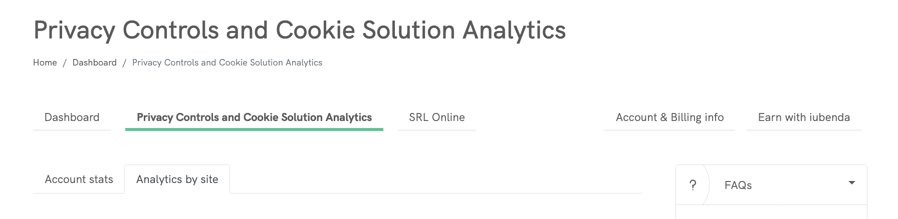Click the slash separator after Dashboard breadcrumb
The height and width of the screenshot is (219, 898).
tap(124, 62)
